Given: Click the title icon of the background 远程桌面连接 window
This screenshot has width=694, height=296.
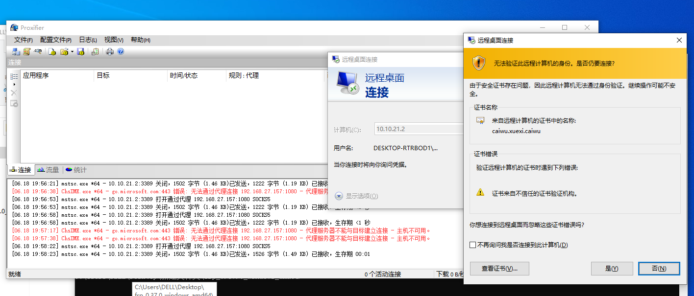Looking at the screenshot, I should [336, 59].
